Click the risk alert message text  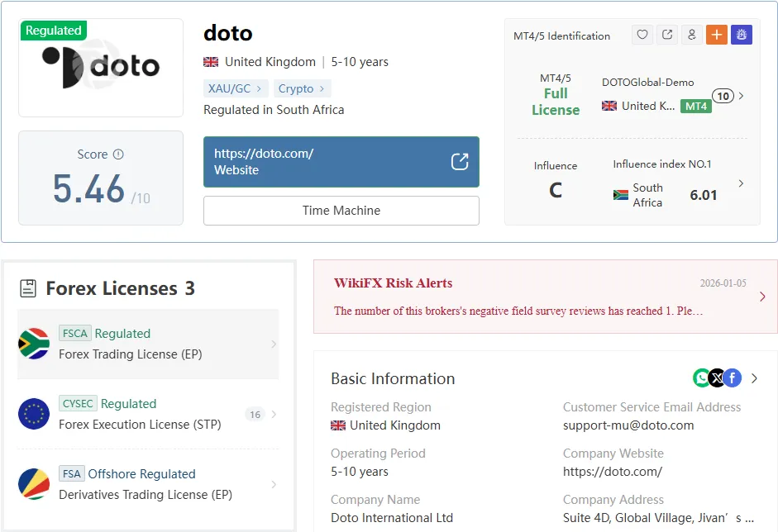tap(518, 311)
